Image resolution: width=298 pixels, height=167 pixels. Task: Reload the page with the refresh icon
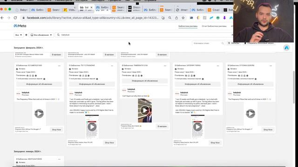pyautogui.click(x=15, y=18)
